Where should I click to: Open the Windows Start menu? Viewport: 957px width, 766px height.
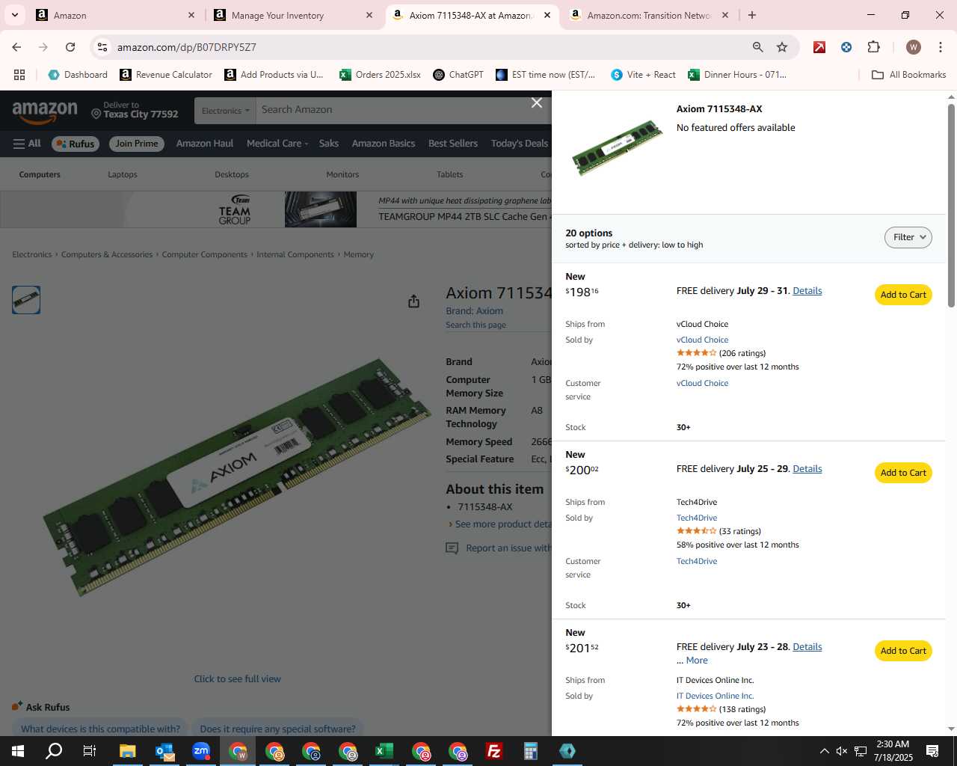tap(18, 751)
